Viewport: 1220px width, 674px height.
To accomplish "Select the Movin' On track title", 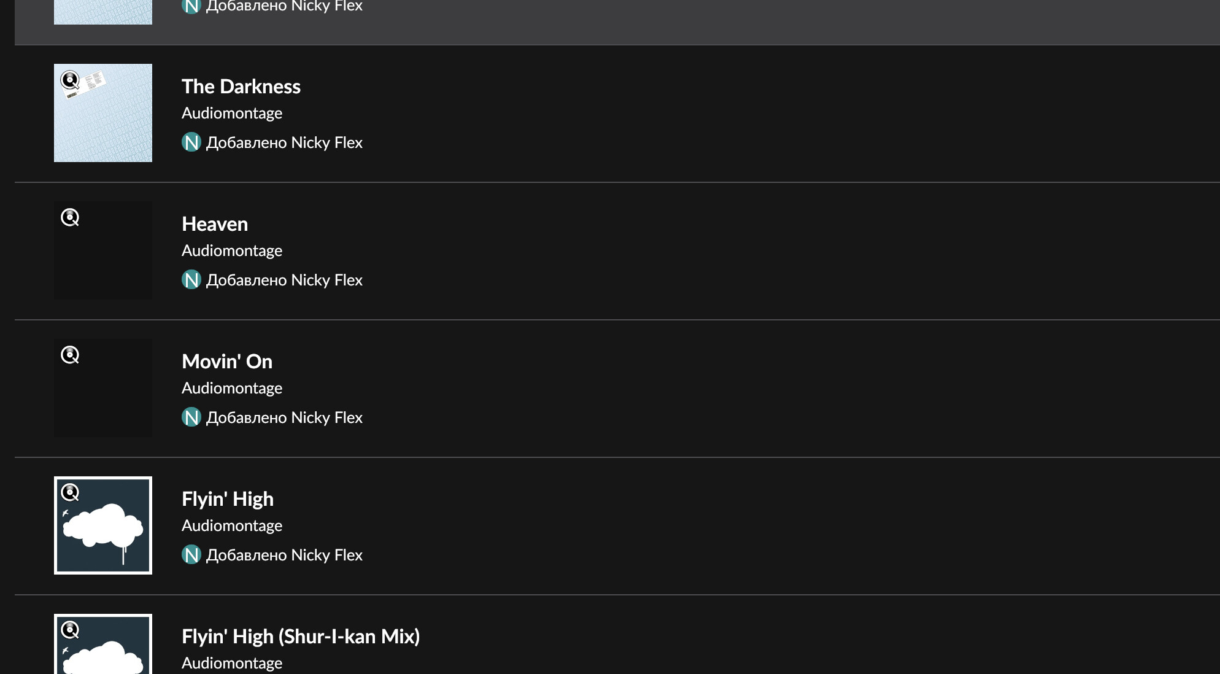I will (x=227, y=362).
